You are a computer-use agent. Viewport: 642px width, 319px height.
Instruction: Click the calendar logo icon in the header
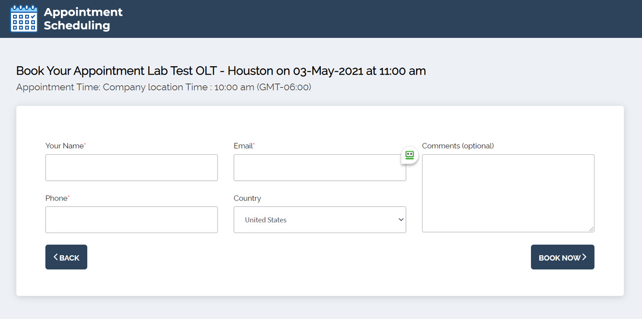[24, 19]
